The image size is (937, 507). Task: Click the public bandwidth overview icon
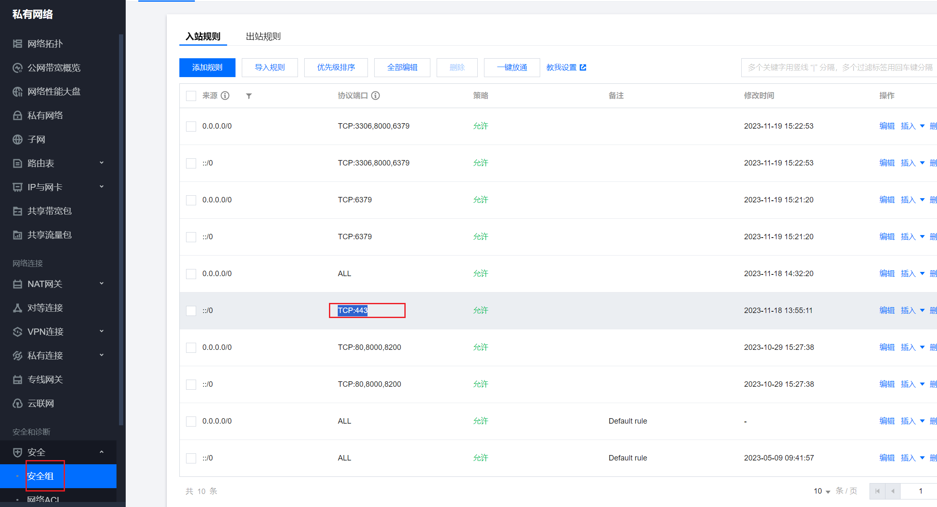click(x=18, y=68)
